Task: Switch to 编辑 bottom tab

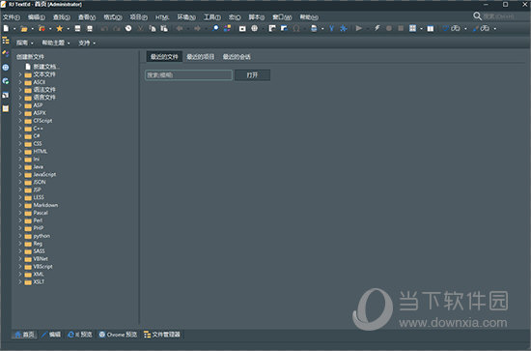Action: click(51, 335)
